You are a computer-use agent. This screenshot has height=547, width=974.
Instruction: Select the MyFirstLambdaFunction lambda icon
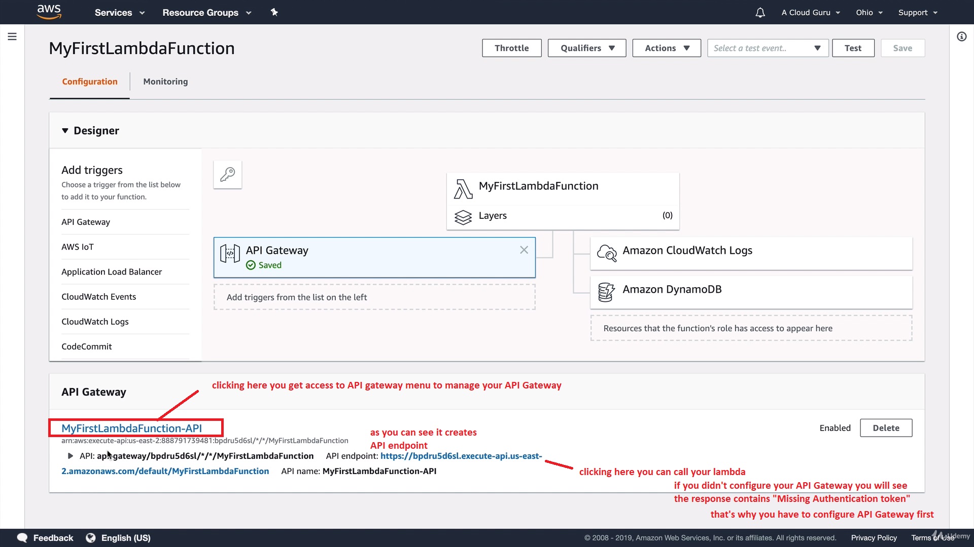[463, 188]
